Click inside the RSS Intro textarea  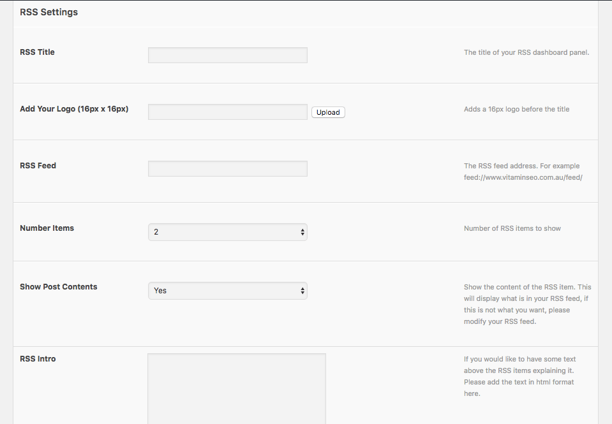pyautogui.click(x=236, y=388)
